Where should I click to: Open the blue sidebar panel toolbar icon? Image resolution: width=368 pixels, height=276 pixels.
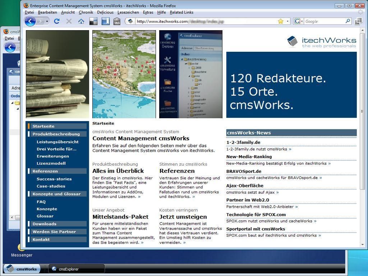coord(105,21)
